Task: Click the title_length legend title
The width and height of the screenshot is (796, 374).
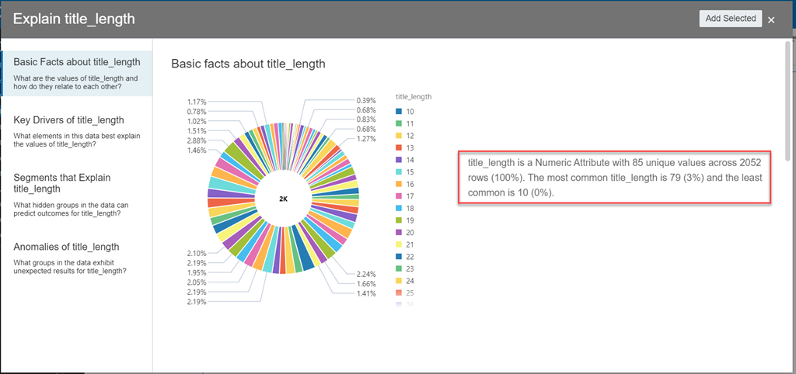Action: coord(414,97)
